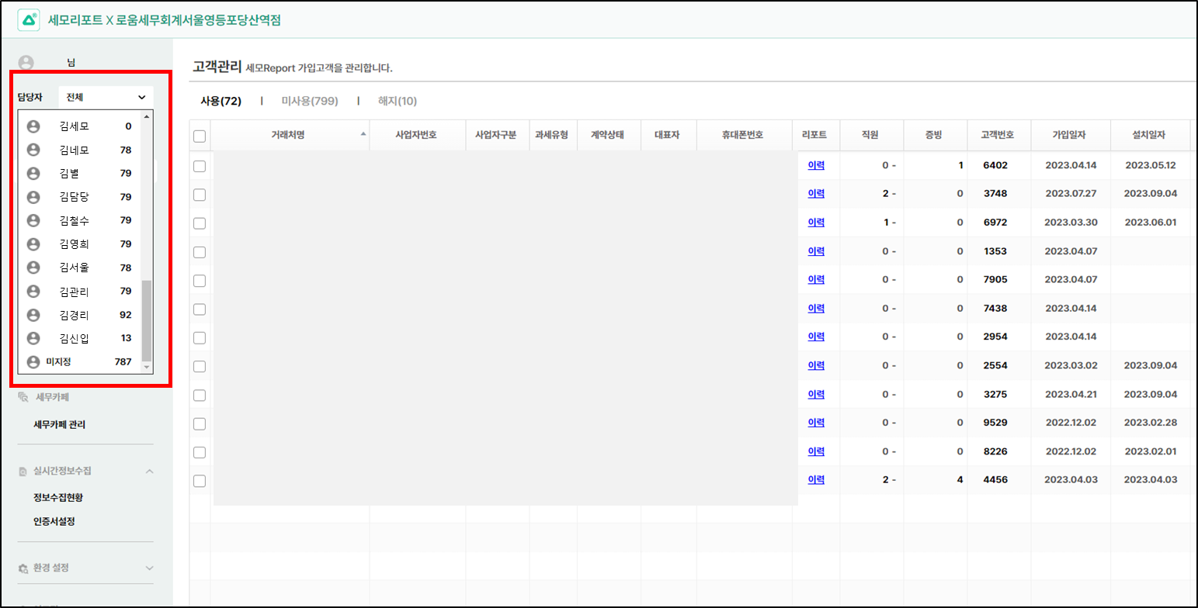Switch to the 해지(10) tab
The width and height of the screenshot is (1198, 608).
[x=398, y=101]
